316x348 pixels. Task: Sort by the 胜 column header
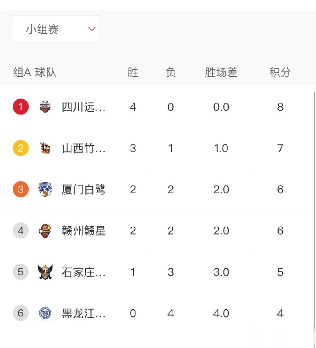[133, 72]
